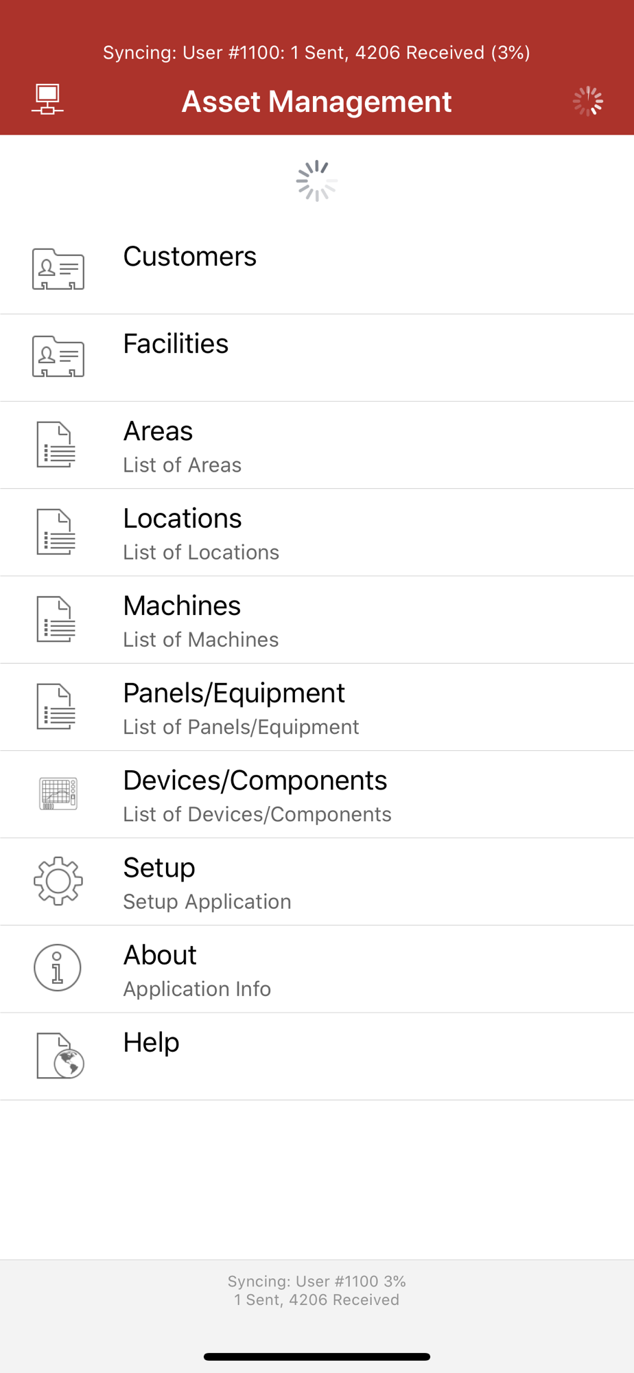Tap the Areas document icon
Viewport: 634px width, 1373px height.
(x=56, y=445)
